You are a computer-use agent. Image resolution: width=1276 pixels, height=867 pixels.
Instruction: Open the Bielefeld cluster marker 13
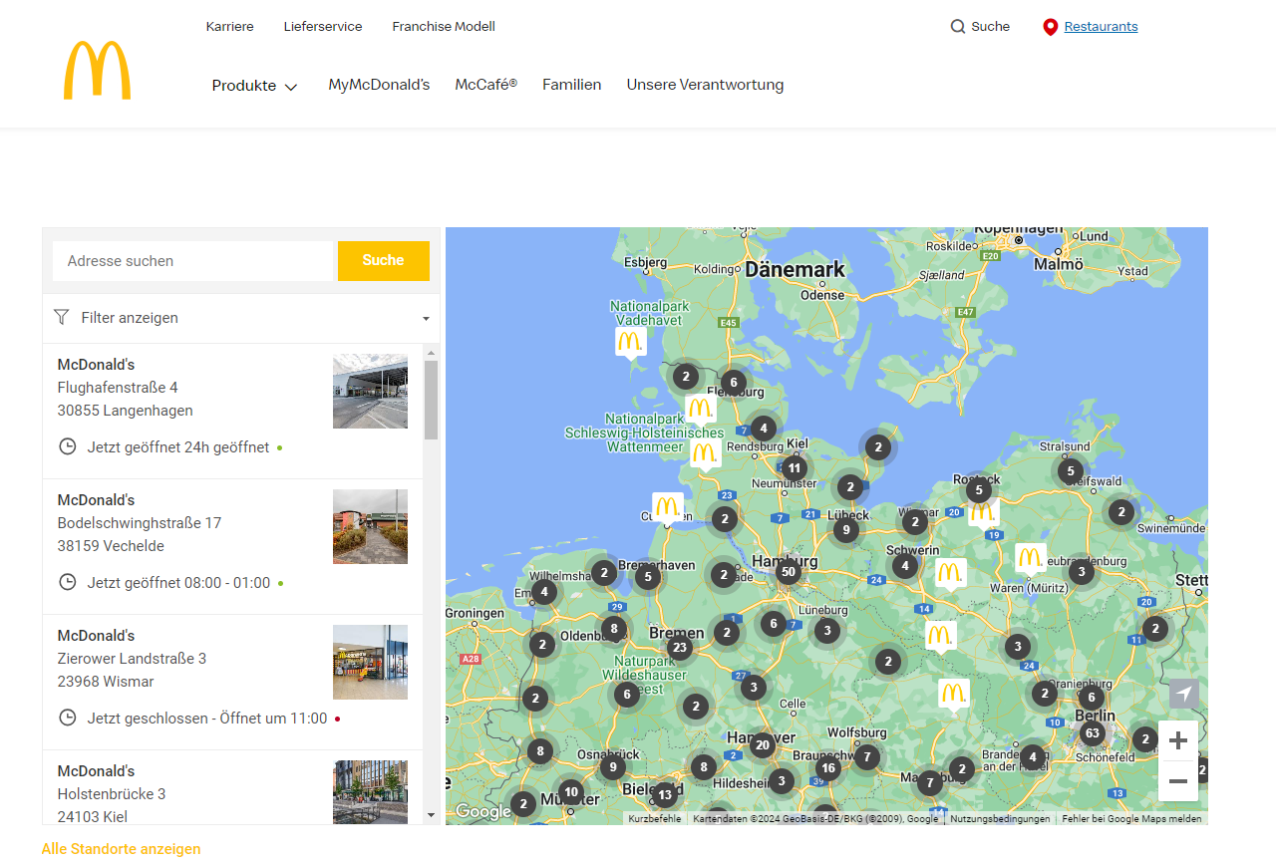(x=664, y=794)
